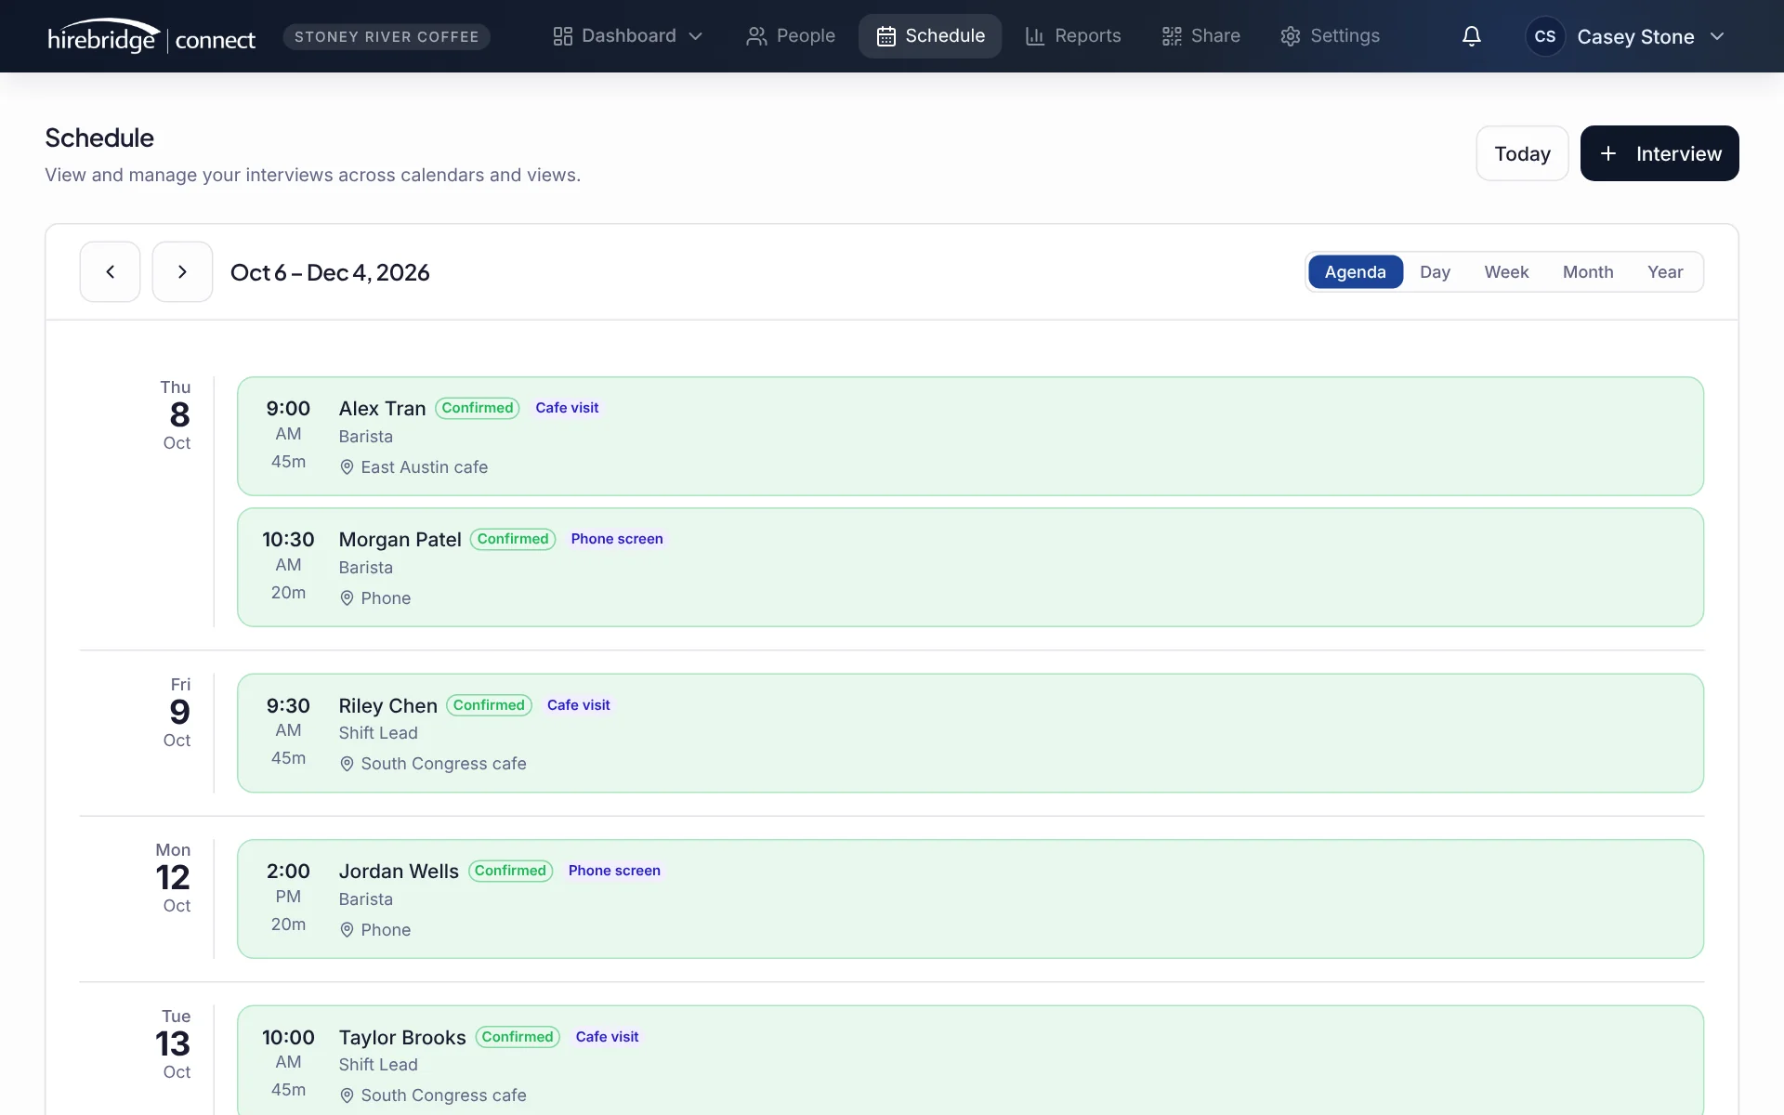Click the Stoney River Coffee badge
Screen dimensions: 1784x1115
pos(387,36)
